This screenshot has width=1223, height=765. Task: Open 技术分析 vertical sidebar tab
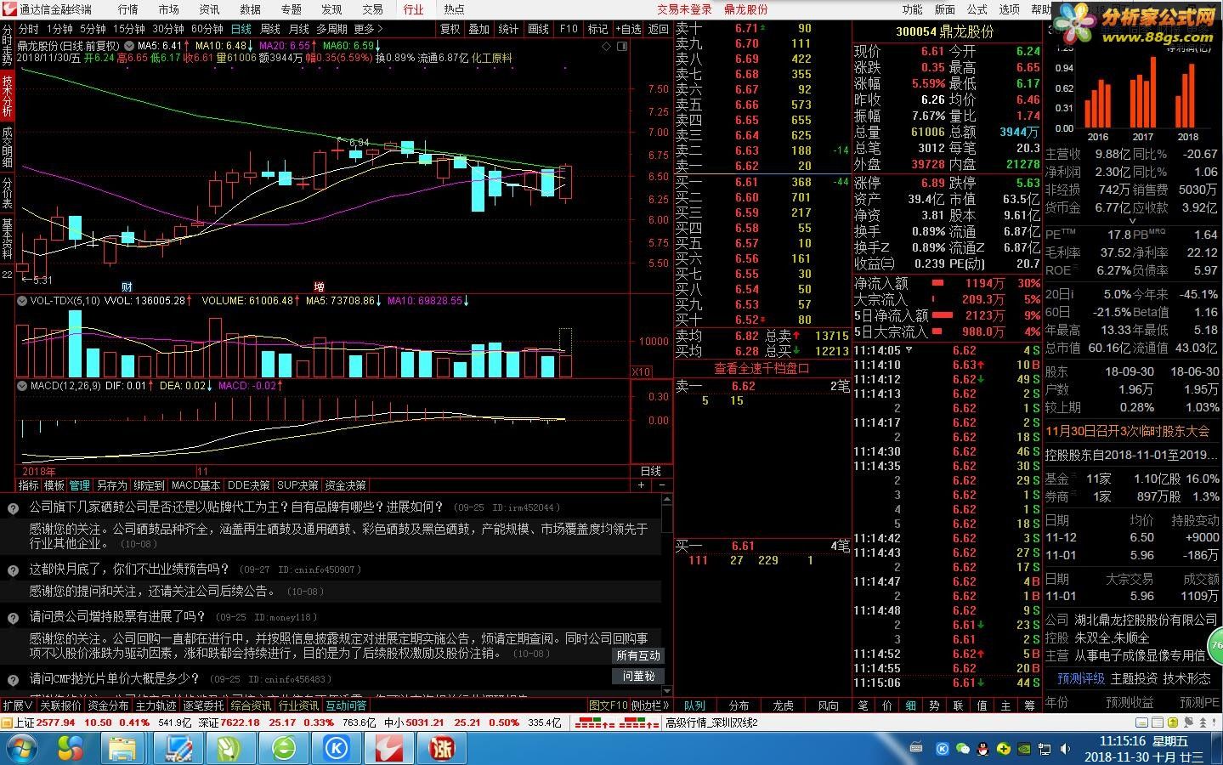(x=7, y=96)
